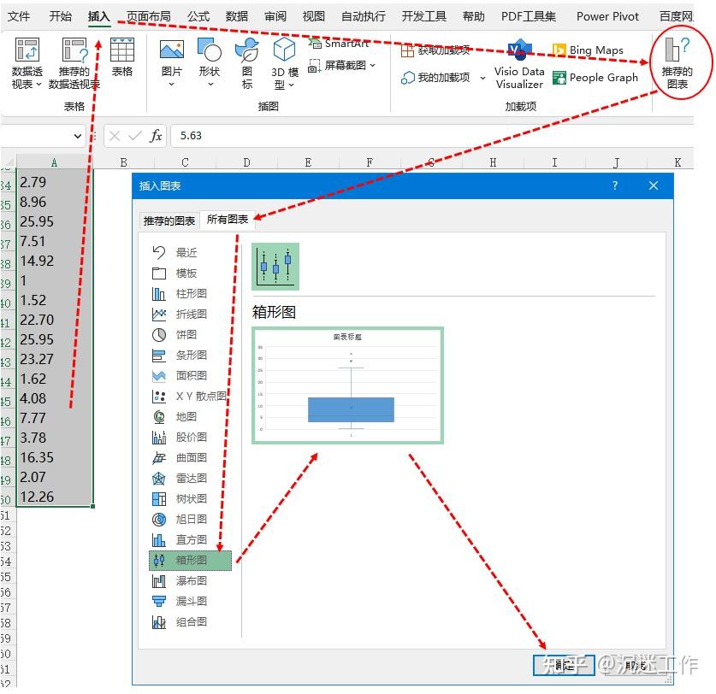This screenshot has height=694, width=716.
Task: Open the Pictures (图片) insert option
Action: [x=172, y=63]
